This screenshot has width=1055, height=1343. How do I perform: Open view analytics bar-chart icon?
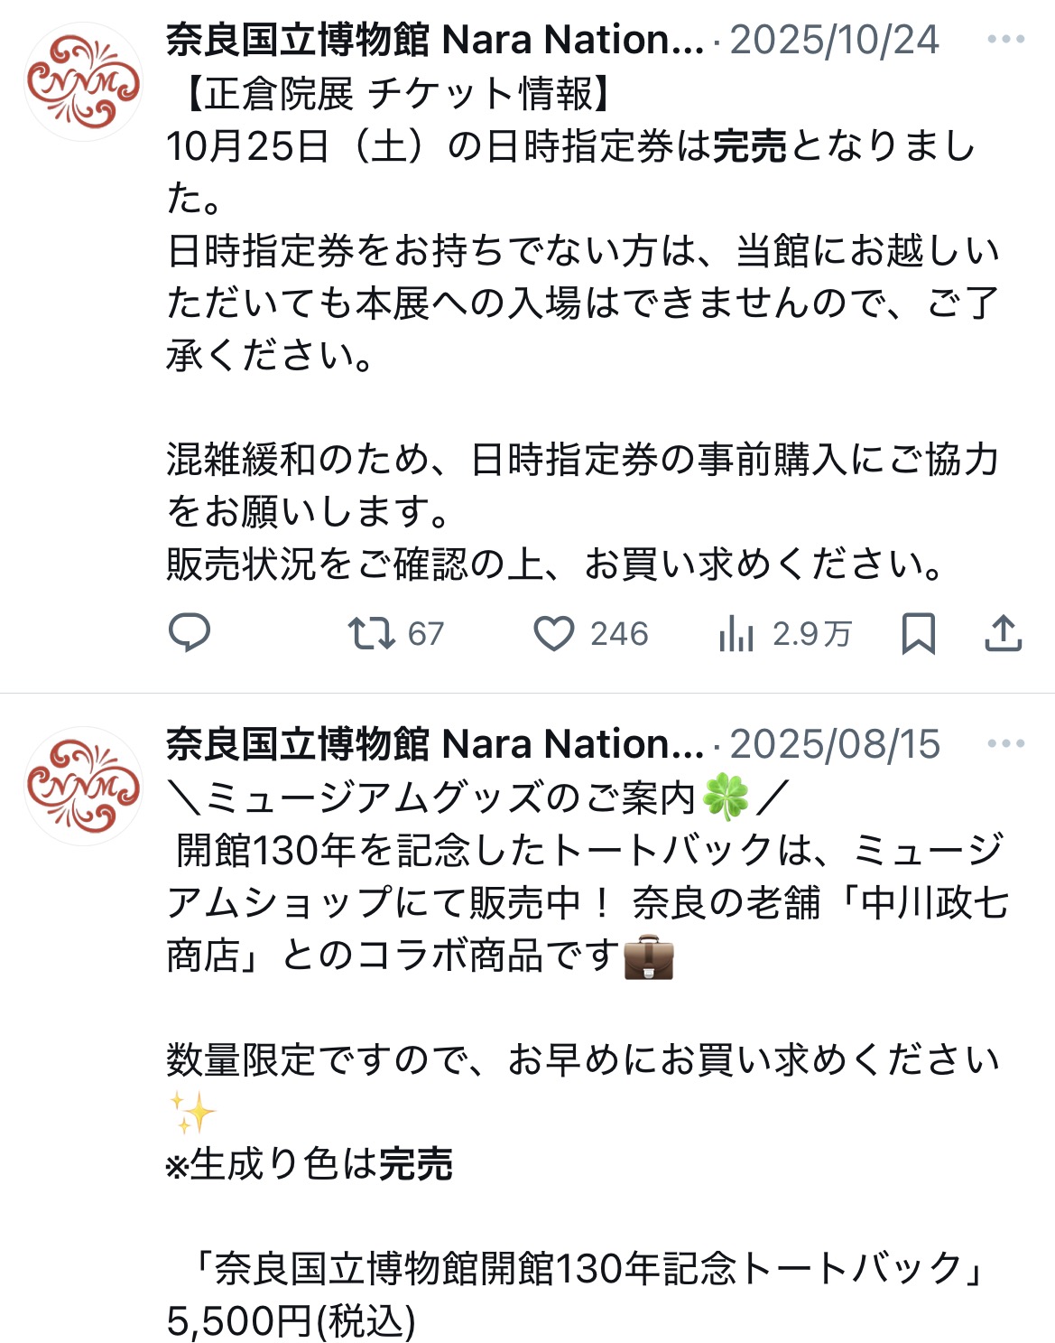click(x=736, y=633)
